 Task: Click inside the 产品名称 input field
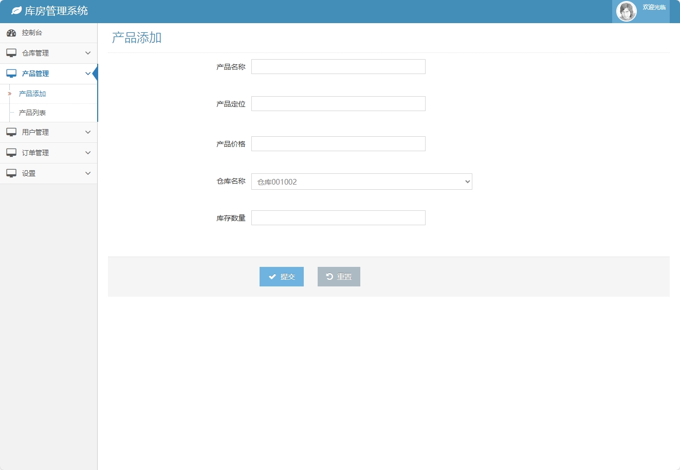pyautogui.click(x=338, y=66)
